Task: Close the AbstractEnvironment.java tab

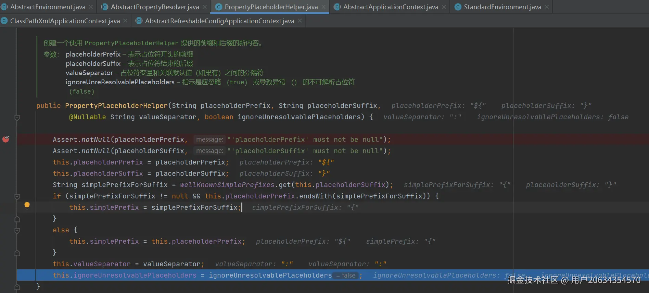Action: [x=91, y=7]
